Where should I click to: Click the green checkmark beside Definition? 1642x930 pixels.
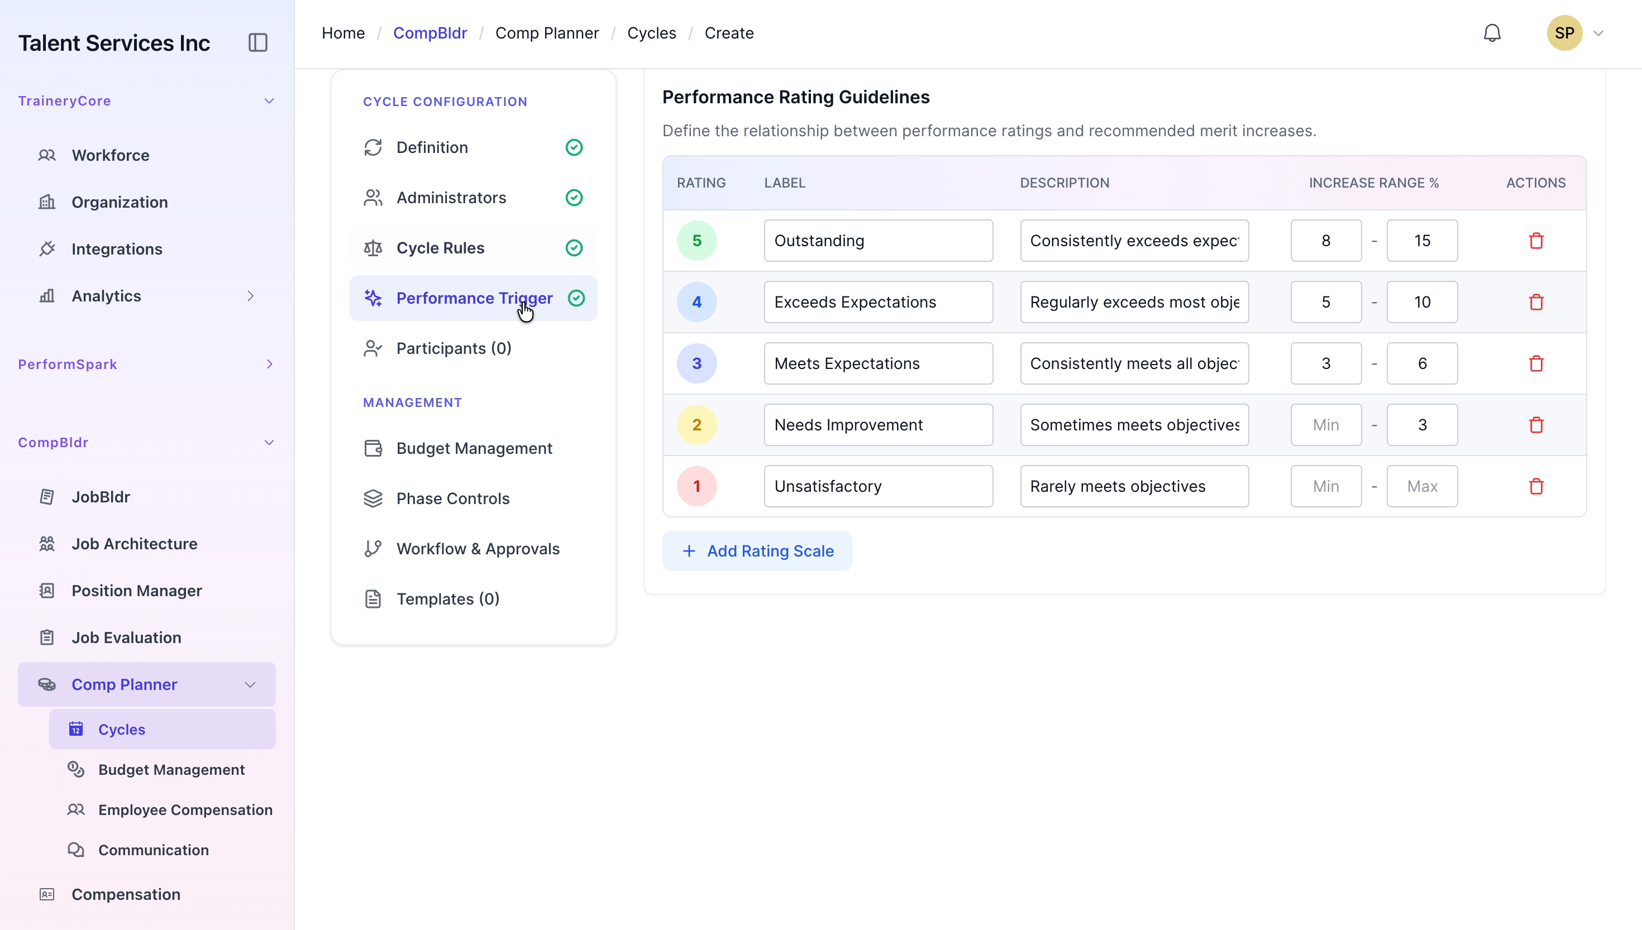[x=574, y=147]
